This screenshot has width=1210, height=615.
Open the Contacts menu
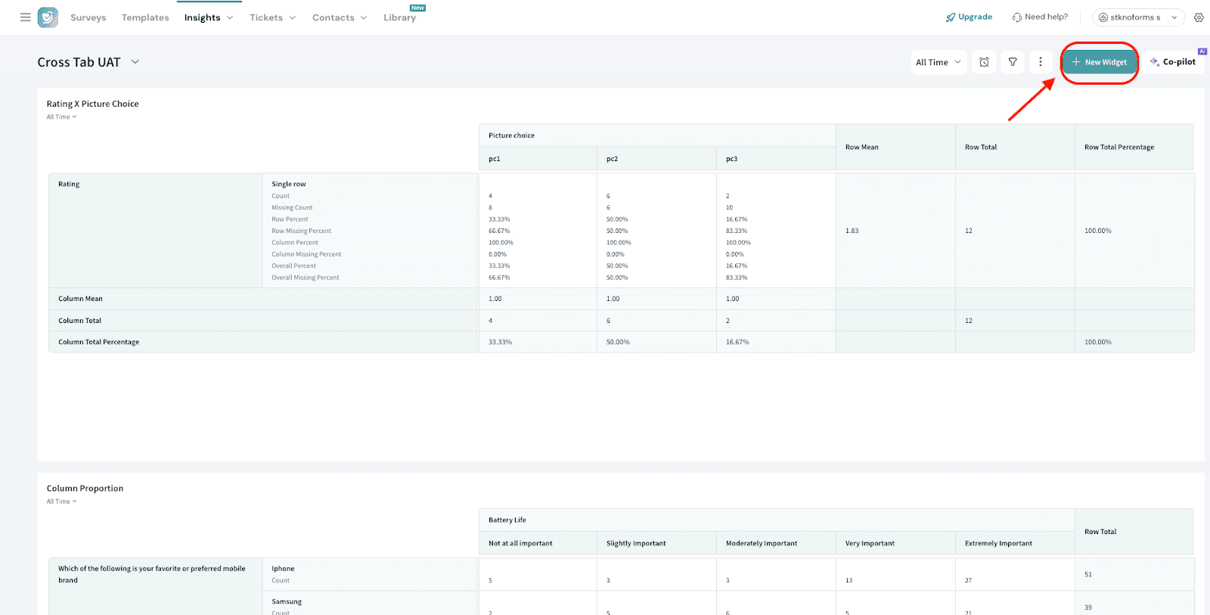tap(339, 17)
